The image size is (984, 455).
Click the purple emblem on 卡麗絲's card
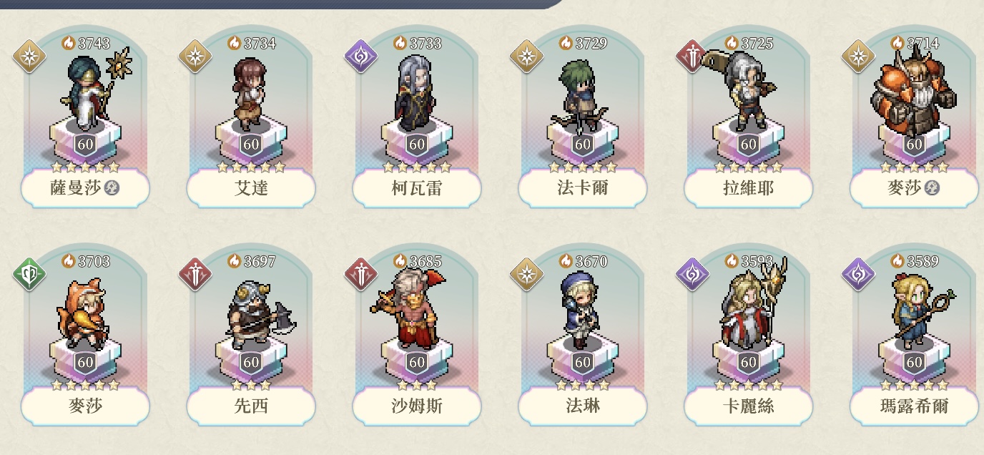(693, 275)
